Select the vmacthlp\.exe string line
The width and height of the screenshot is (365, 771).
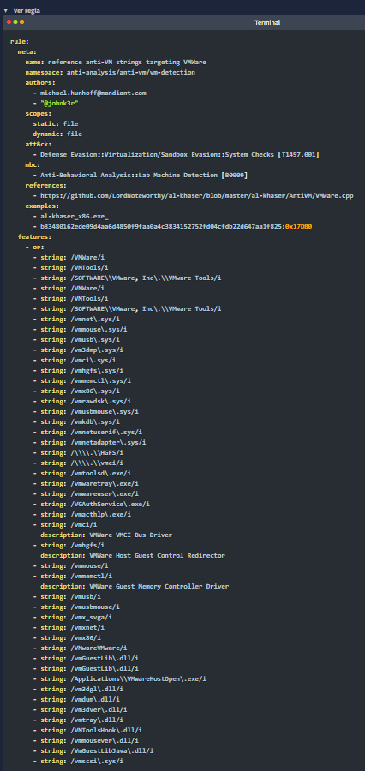(82, 514)
